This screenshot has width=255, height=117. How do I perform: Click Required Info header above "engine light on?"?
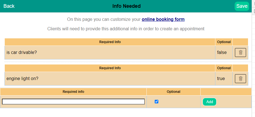[x=110, y=68]
